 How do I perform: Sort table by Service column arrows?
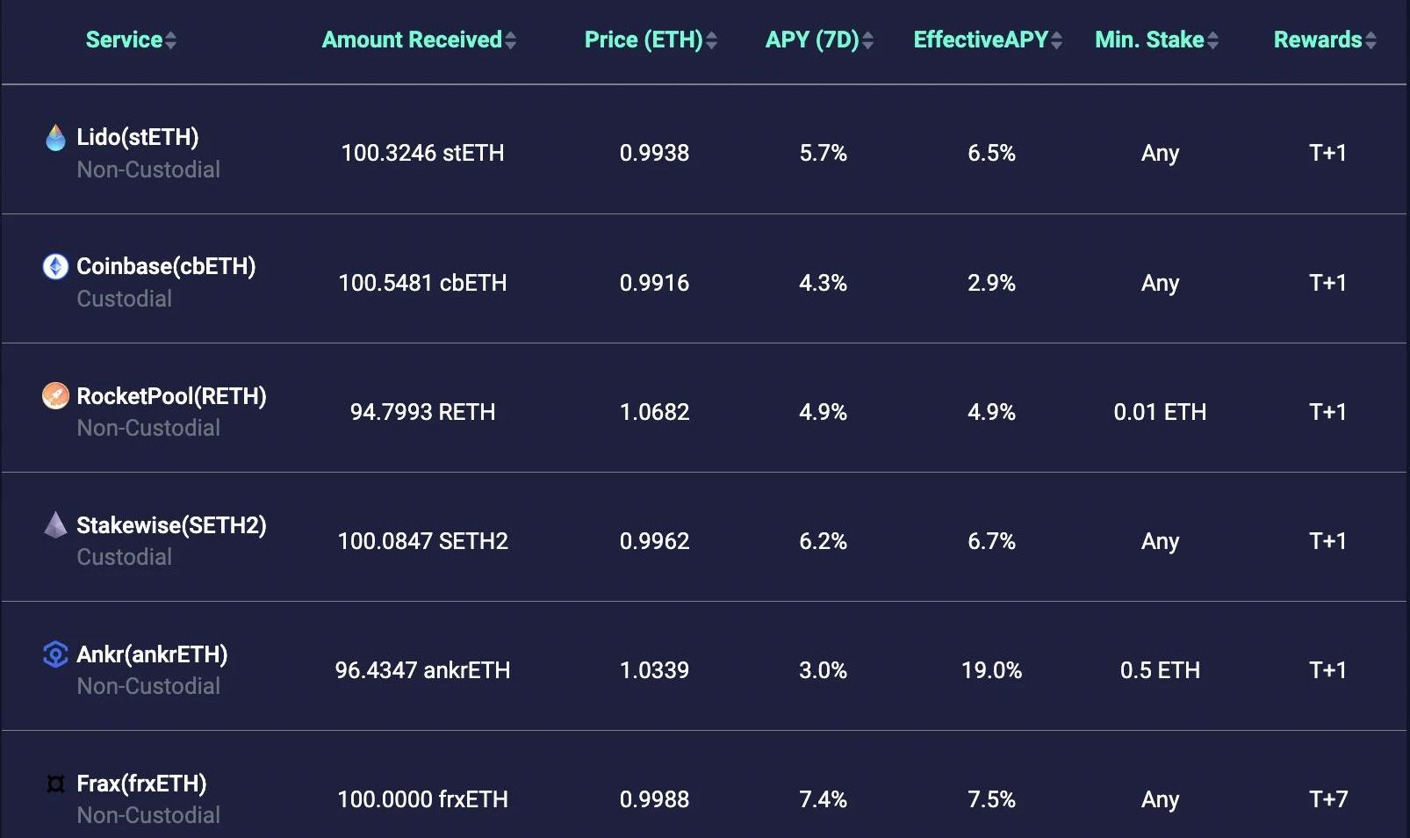pyautogui.click(x=170, y=40)
